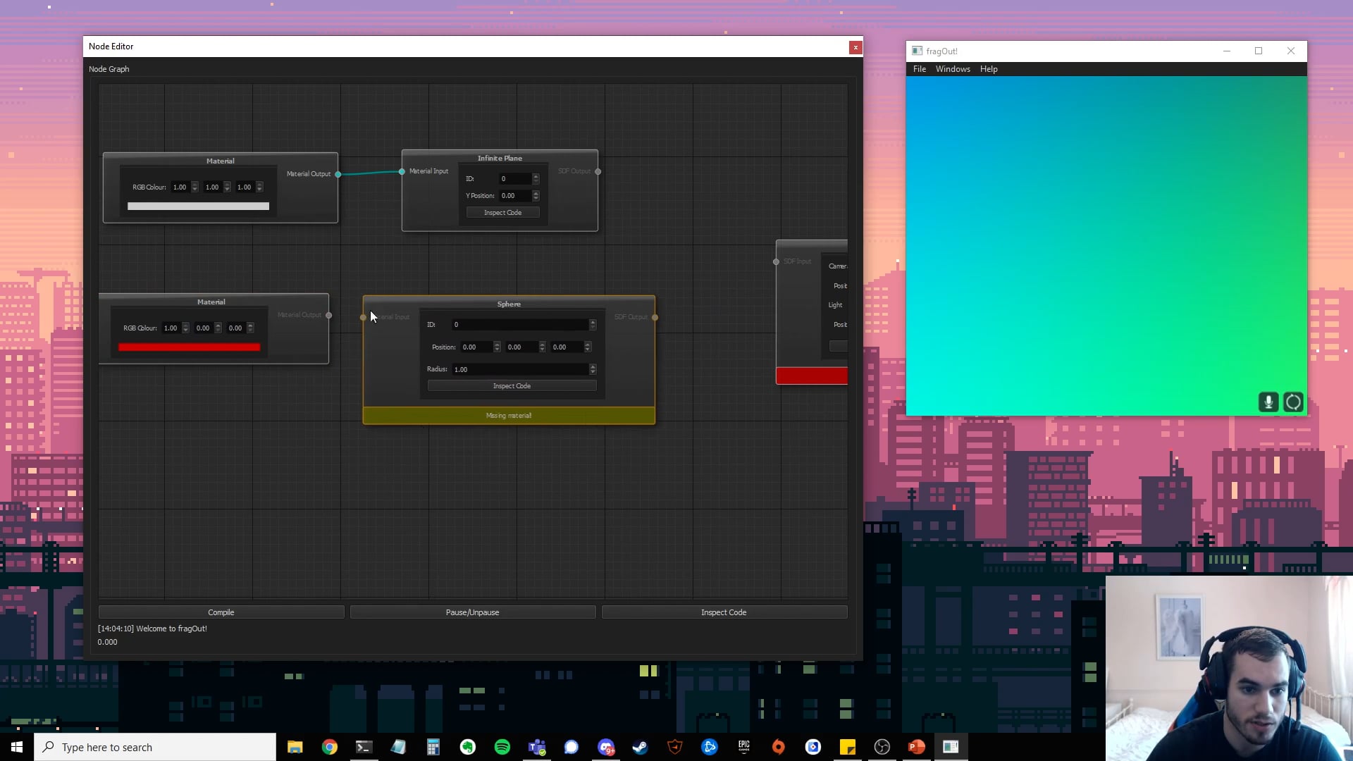Select the Node Graph tab
This screenshot has height=761, width=1353.
[109, 69]
